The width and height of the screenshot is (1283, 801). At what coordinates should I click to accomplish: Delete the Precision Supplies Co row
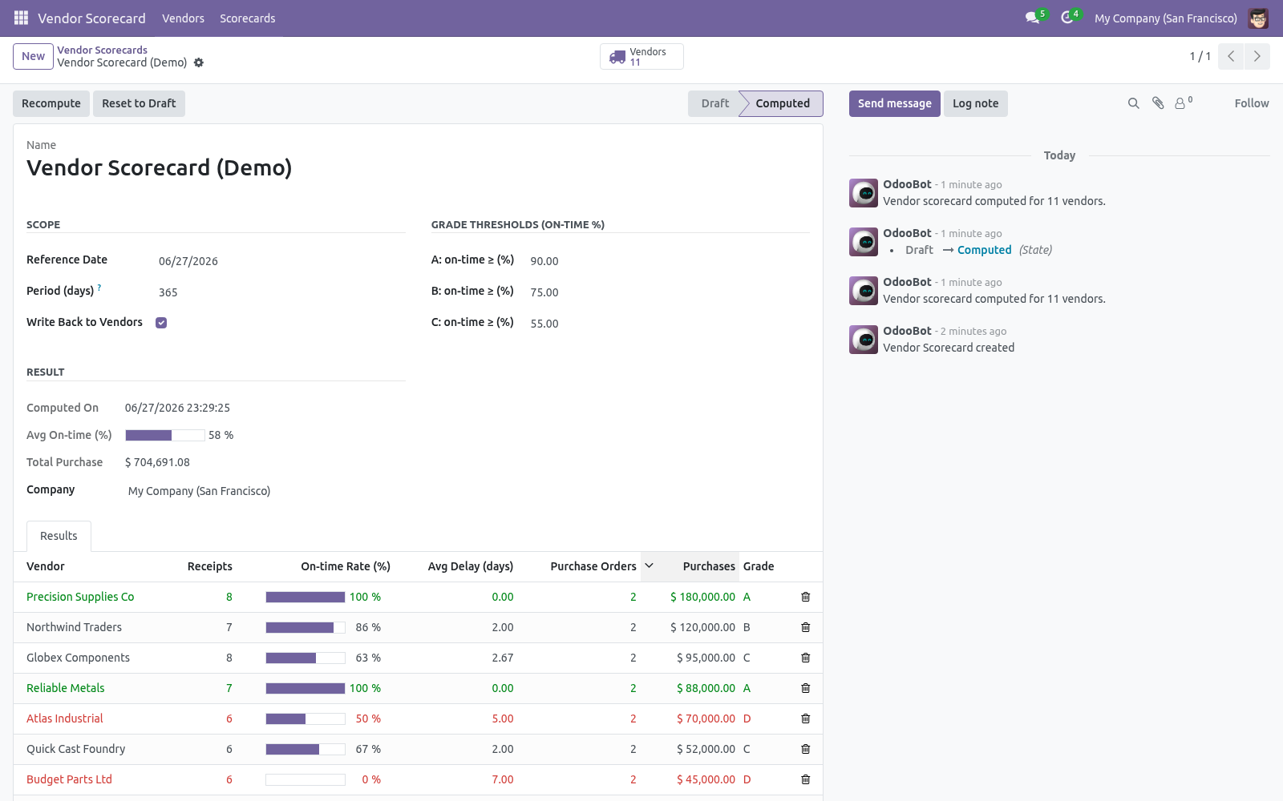click(x=806, y=597)
